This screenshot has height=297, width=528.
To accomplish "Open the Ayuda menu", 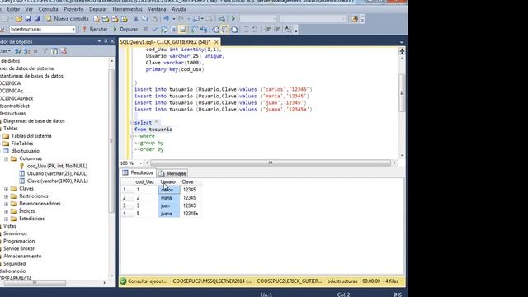I will [179, 9].
